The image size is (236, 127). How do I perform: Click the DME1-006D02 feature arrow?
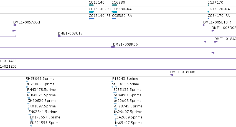pos(213,31)
